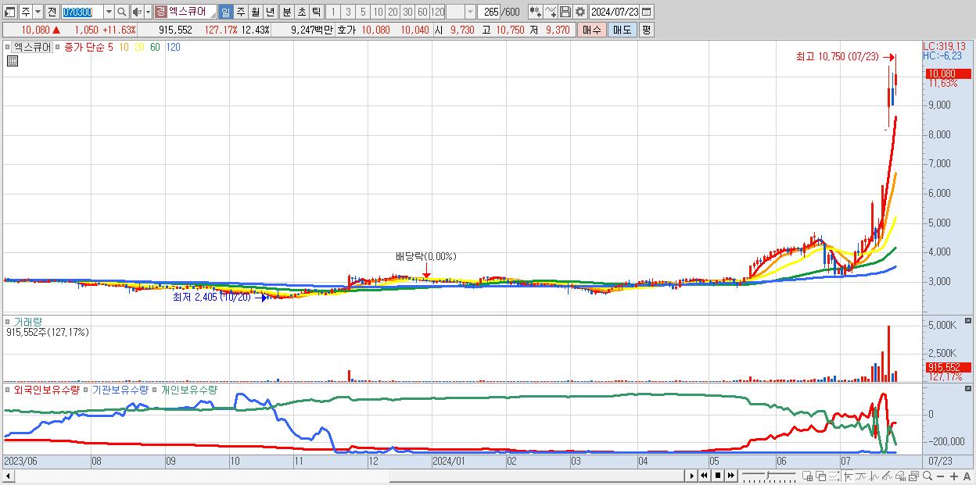976x485 pixels.
Task: Click the red 매수 buy button
Action: [x=592, y=30]
